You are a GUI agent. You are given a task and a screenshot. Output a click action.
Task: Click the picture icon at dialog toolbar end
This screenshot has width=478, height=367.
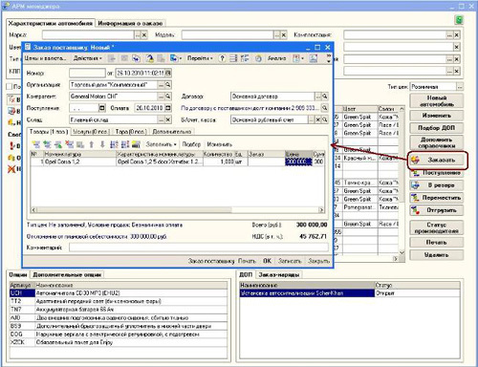pyautogui.click(x=314, y=58)
